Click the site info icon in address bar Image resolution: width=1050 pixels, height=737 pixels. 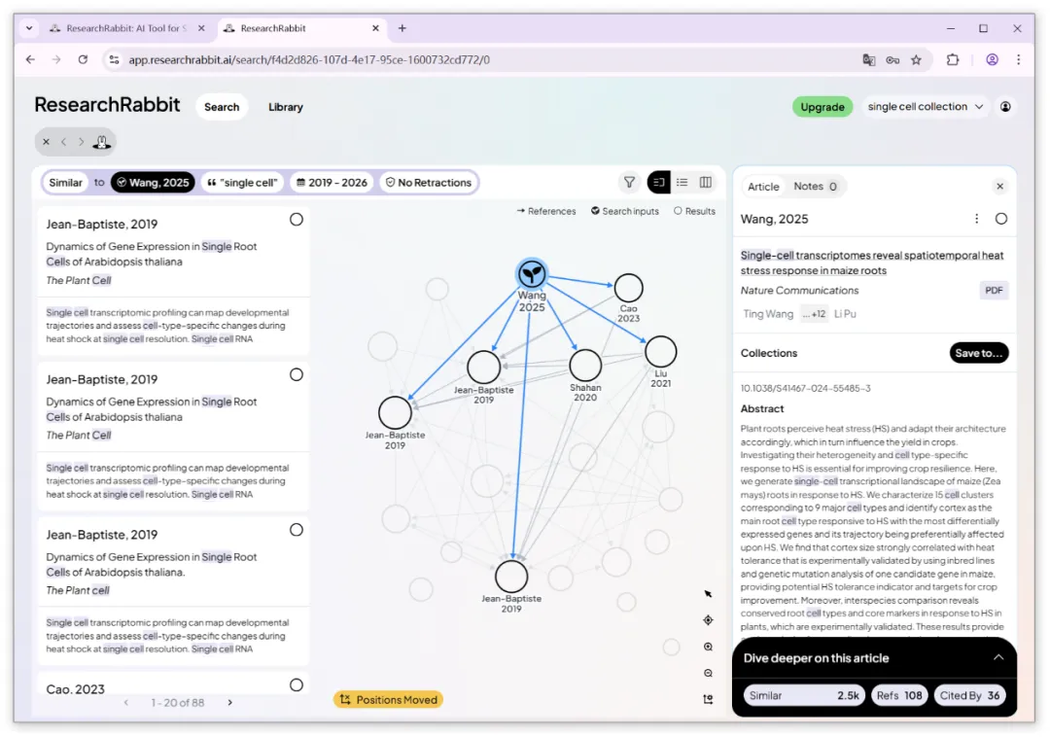pyautogui.click(x=115, y=59)
